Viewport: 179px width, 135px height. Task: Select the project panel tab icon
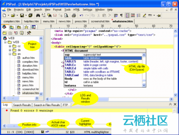[4, 27]
